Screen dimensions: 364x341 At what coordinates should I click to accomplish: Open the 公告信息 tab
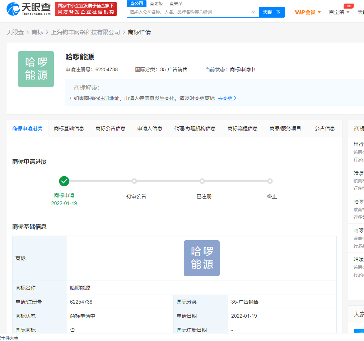pos(325,128)
